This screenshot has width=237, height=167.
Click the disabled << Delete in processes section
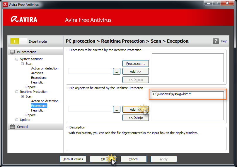(x=136, y=80)
